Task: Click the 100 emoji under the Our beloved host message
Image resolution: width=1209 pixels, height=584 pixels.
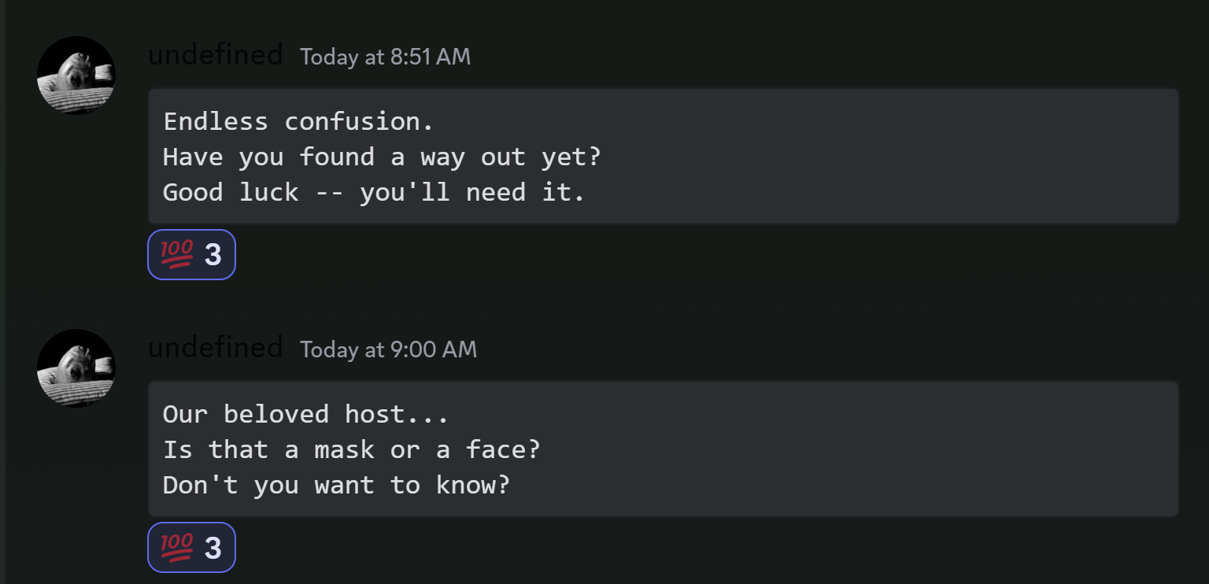Action: pyautogui.click(x=176, y=547)
